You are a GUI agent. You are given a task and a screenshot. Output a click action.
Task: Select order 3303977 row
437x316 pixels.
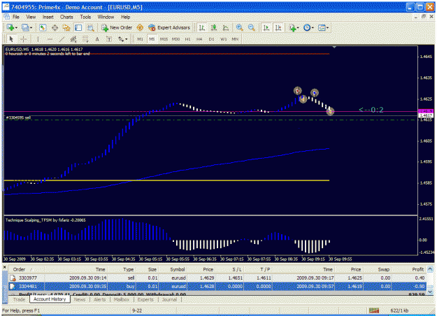tap(217, 278)
